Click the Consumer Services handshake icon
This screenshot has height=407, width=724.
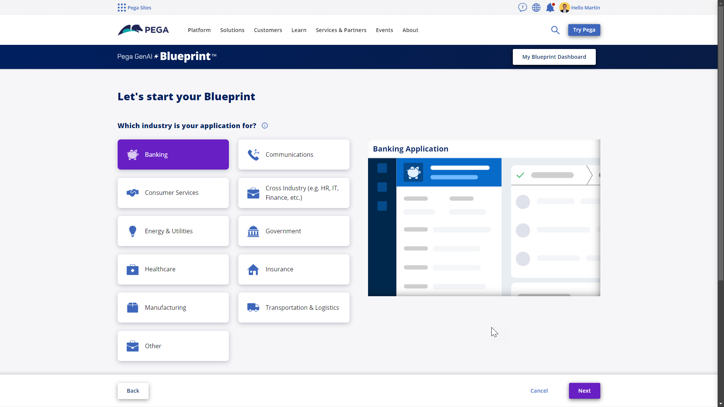132,193
